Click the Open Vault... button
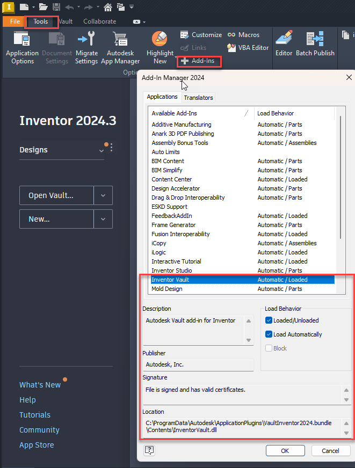The height and width of the screenshot is (468, 355). [x=57, y=195]
